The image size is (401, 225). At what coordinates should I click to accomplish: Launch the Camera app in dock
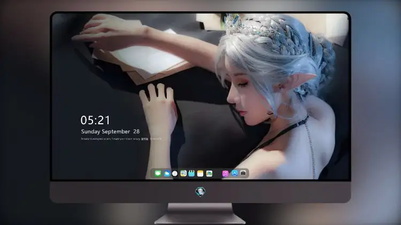(x=243, y=173)
